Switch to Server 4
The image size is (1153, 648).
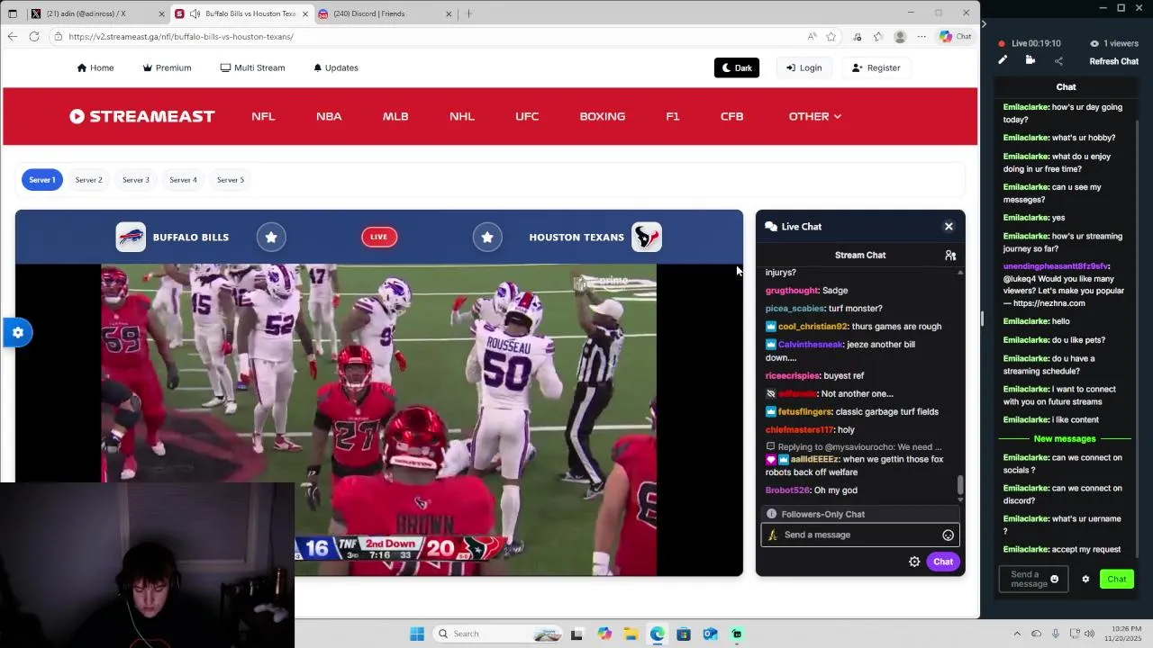pos(183,180)
